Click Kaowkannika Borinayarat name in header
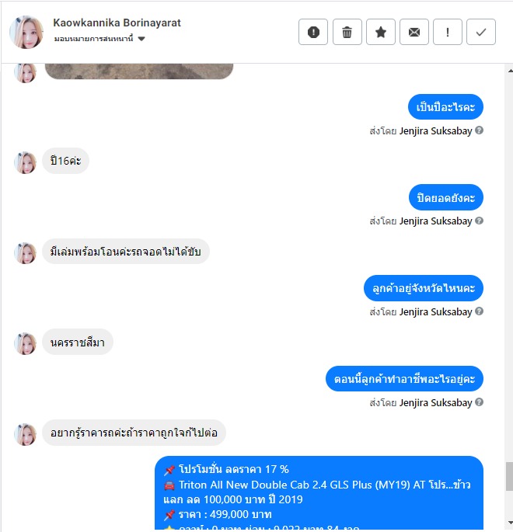513x532 pixels. coord(117,23)
